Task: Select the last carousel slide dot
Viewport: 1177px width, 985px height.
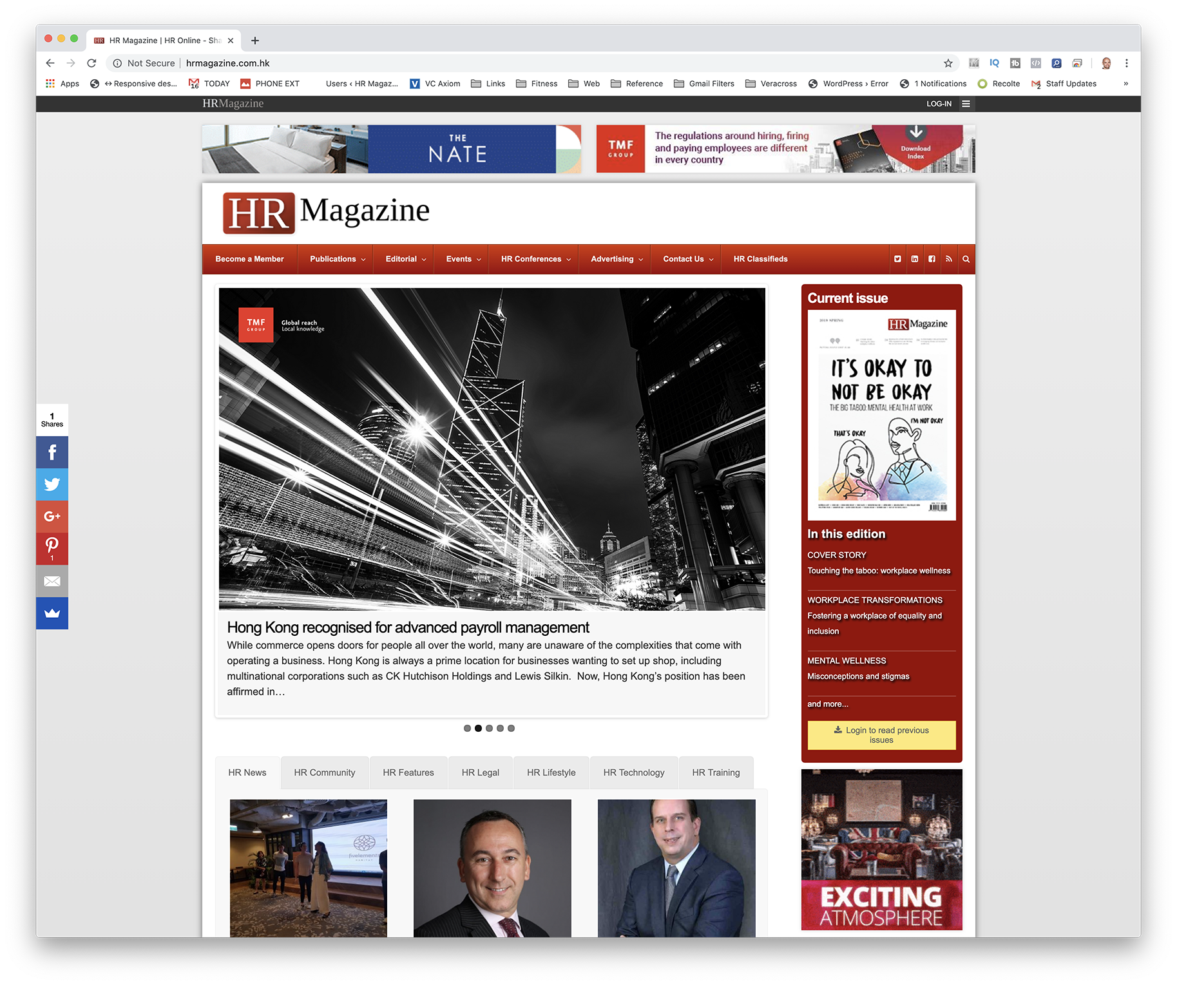Action: pyautogui.click(x=511, y=729)
